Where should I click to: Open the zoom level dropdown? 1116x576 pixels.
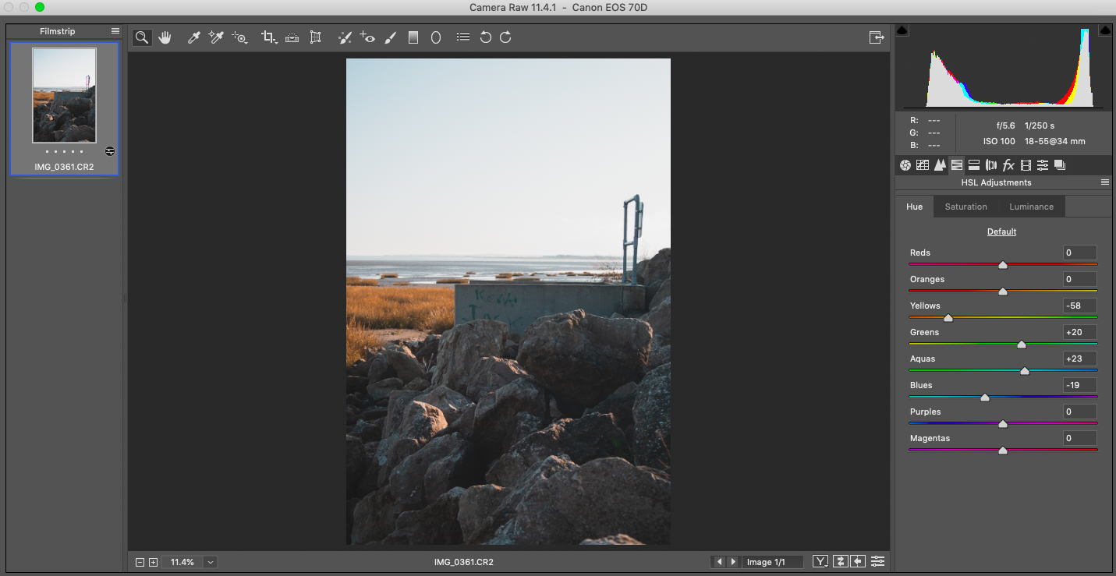point(211,562)
